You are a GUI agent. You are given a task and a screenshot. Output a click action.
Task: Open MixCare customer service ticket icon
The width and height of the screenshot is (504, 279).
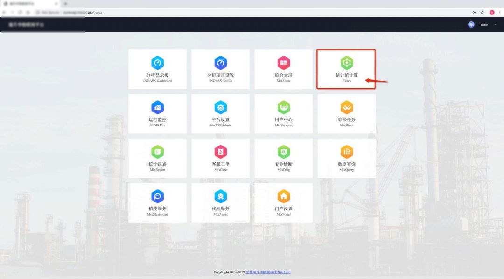coord(220,152)
